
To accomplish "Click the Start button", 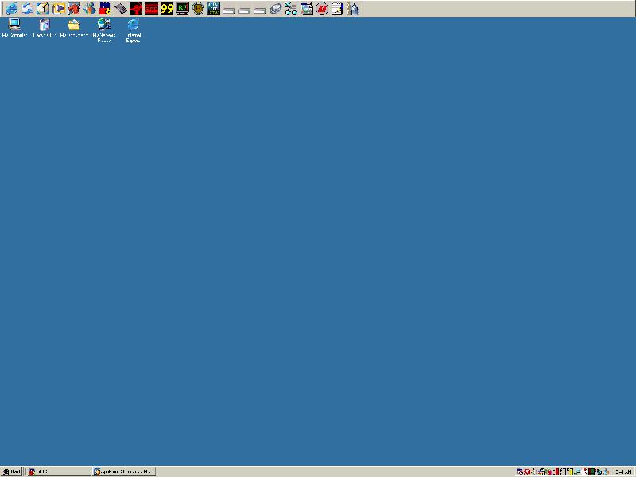I will (x=12, y=471).
